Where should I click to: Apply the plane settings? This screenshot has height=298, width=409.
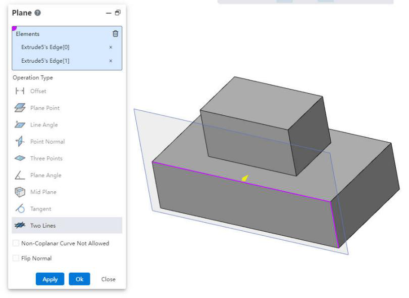50,279
